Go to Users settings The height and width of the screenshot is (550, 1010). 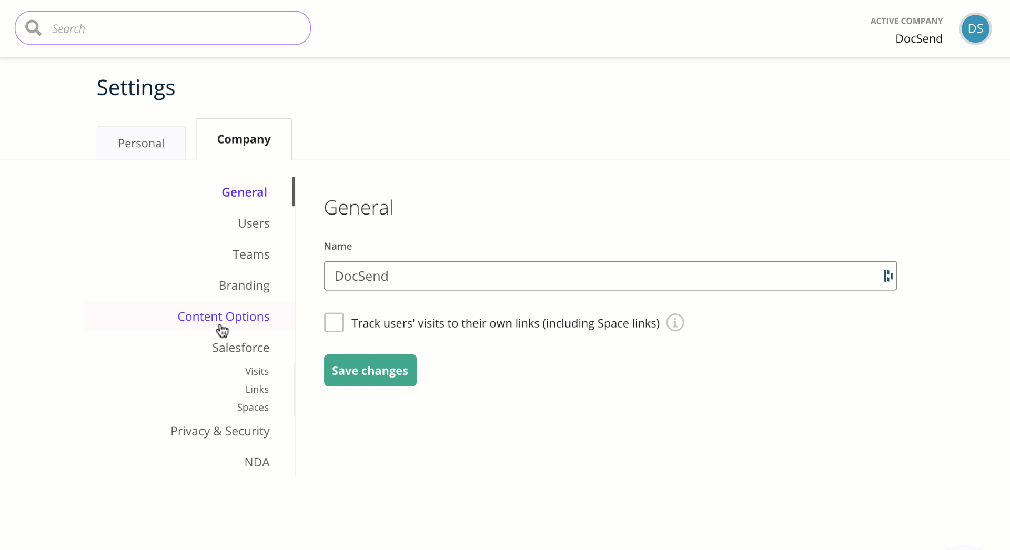253,223
